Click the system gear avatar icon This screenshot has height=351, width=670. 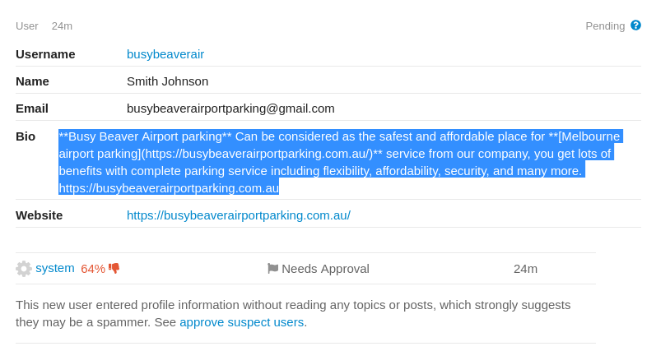(x=24, y=269)
